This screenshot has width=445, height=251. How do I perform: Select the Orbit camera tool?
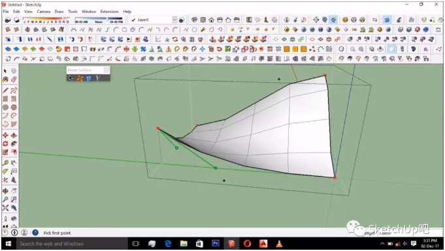point(5,190)
